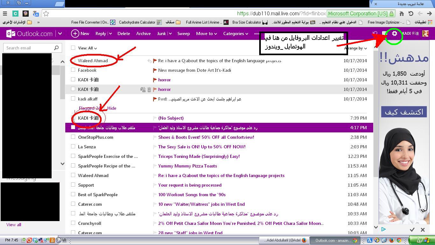Viewport: 435px width, 245px height.
Task: Tick checkbox for kadi alkaff message
Action: pyautogui.click(x=73, y=99)
